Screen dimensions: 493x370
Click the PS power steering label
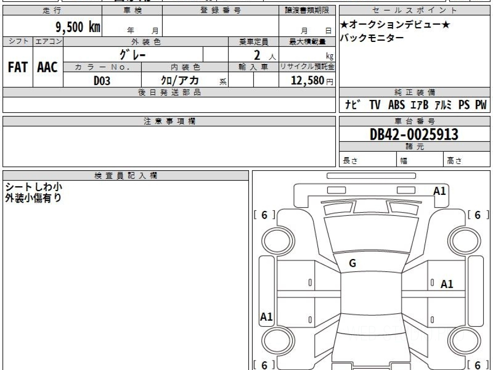coord(464,105)
